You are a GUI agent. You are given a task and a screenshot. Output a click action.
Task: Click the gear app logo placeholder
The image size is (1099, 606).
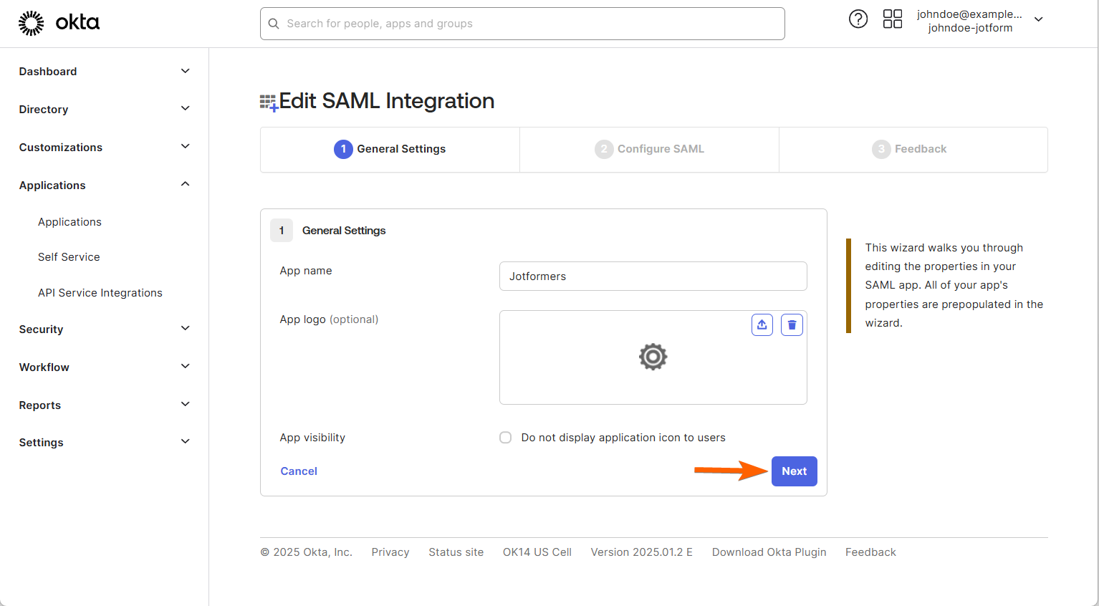coord(653,357)
